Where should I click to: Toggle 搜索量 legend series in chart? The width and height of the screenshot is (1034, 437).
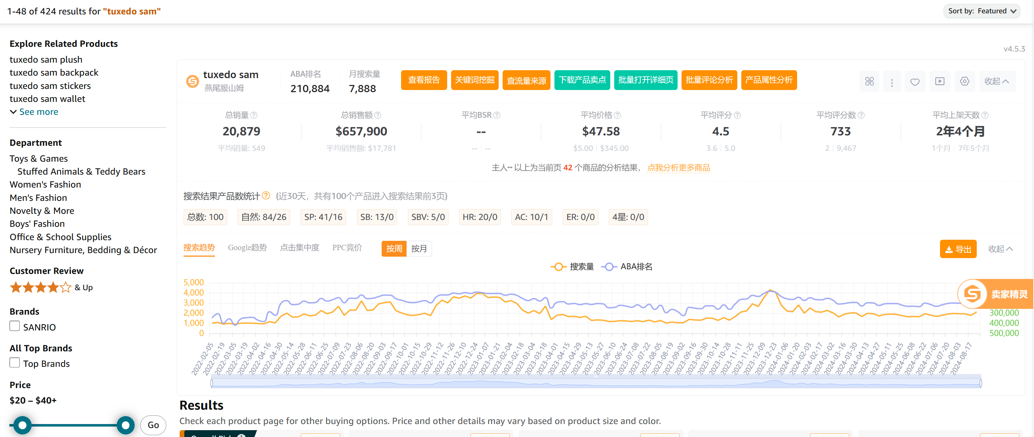572,266
